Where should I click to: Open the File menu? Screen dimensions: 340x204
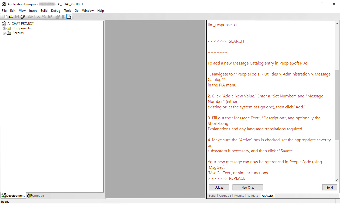click(x=4, y=11)
